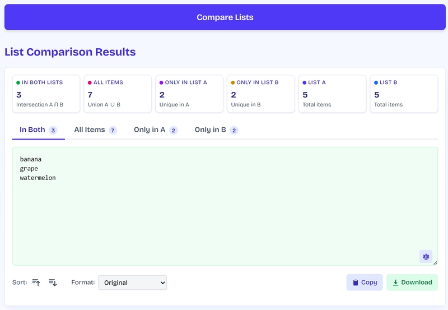Switch to the All Items tab
Image resolution: width=448 pixels, height=310 pixels.
[x=95, y=130]
